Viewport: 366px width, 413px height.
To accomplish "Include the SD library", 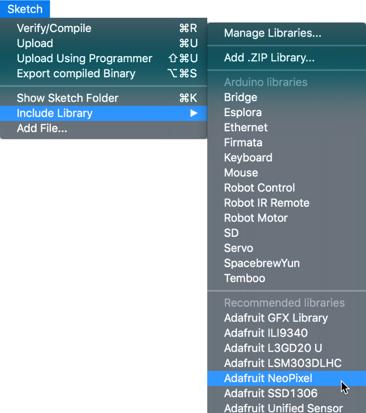I will (287, 233).
